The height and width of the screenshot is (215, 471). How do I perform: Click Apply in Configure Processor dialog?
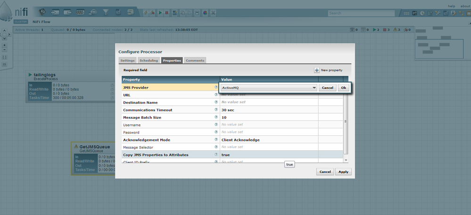pos(343,172)
